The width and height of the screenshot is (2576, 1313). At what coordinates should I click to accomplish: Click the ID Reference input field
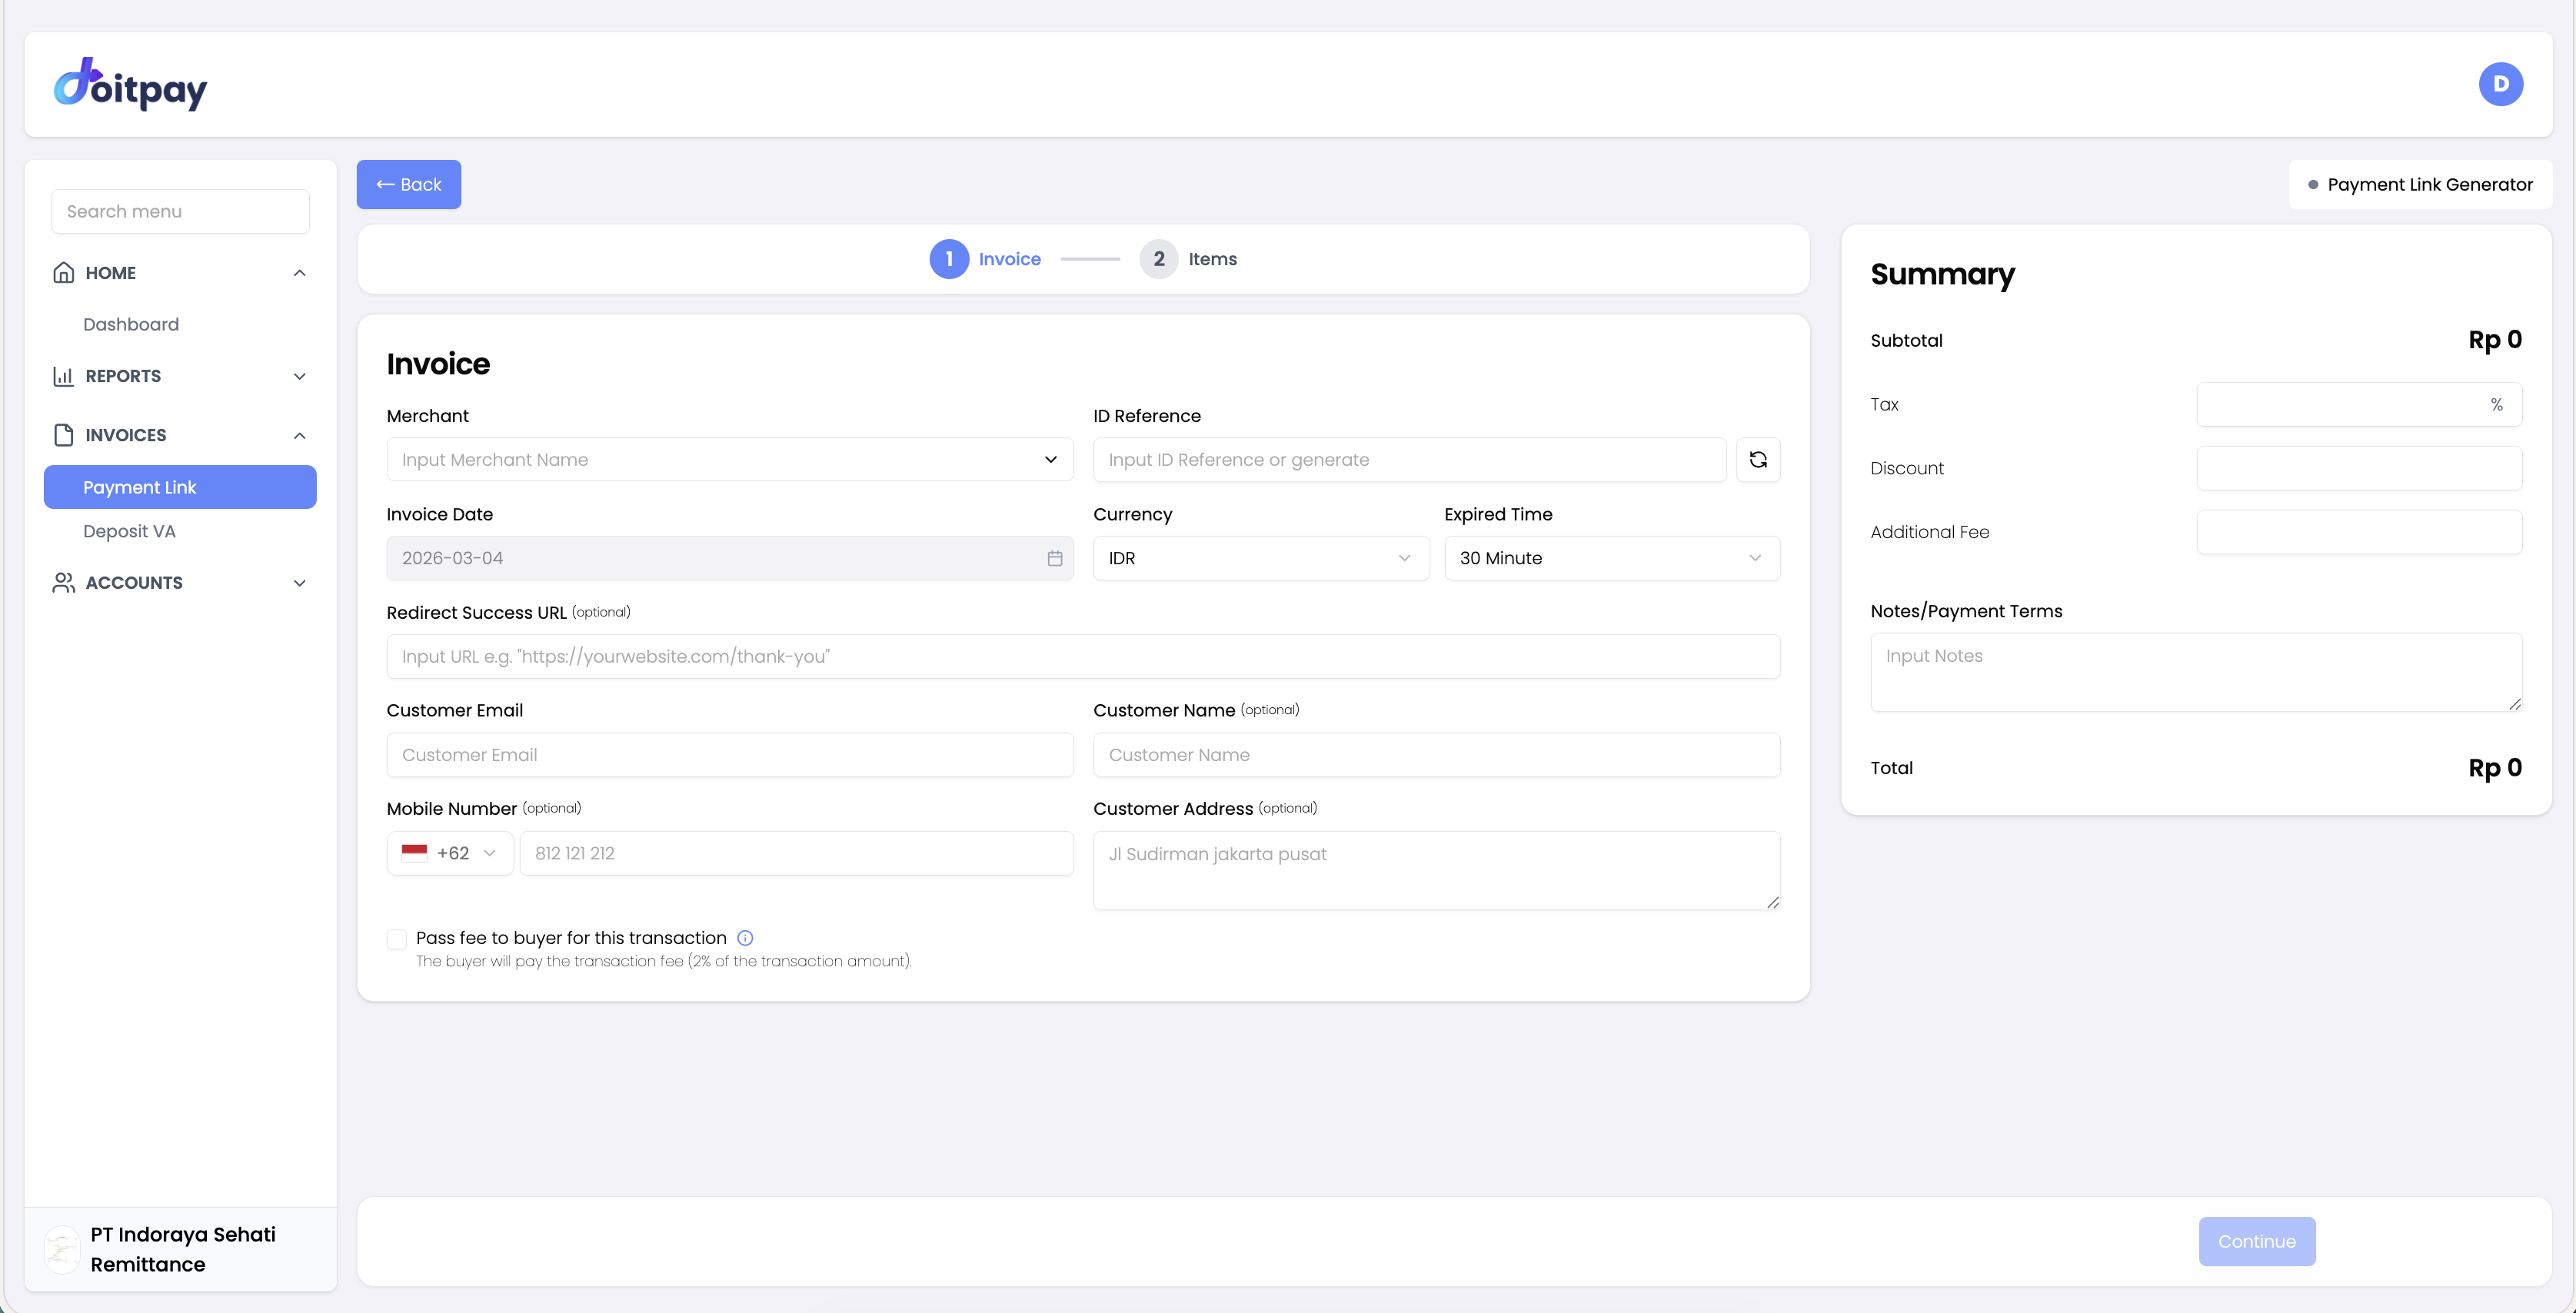pos(1409,460)
